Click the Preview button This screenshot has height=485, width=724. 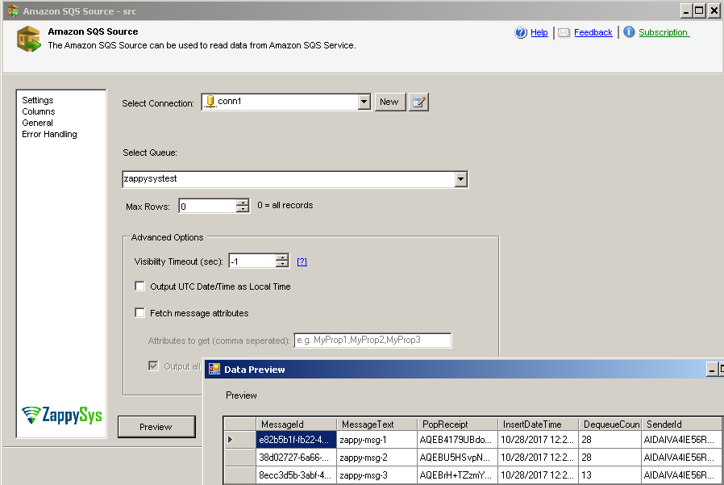[x=156, y=427]
